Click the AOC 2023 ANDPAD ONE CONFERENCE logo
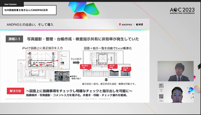This screenshot has width=201, height=115. coord(182,11)
